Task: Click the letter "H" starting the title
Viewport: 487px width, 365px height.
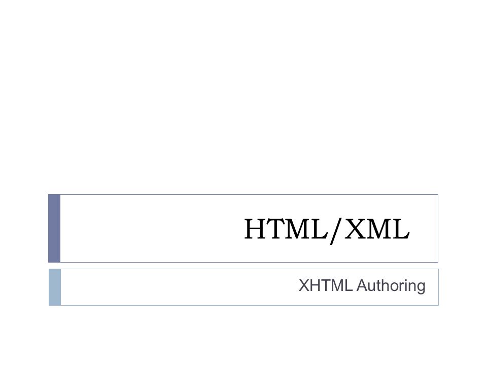Action: click(254, 229)
